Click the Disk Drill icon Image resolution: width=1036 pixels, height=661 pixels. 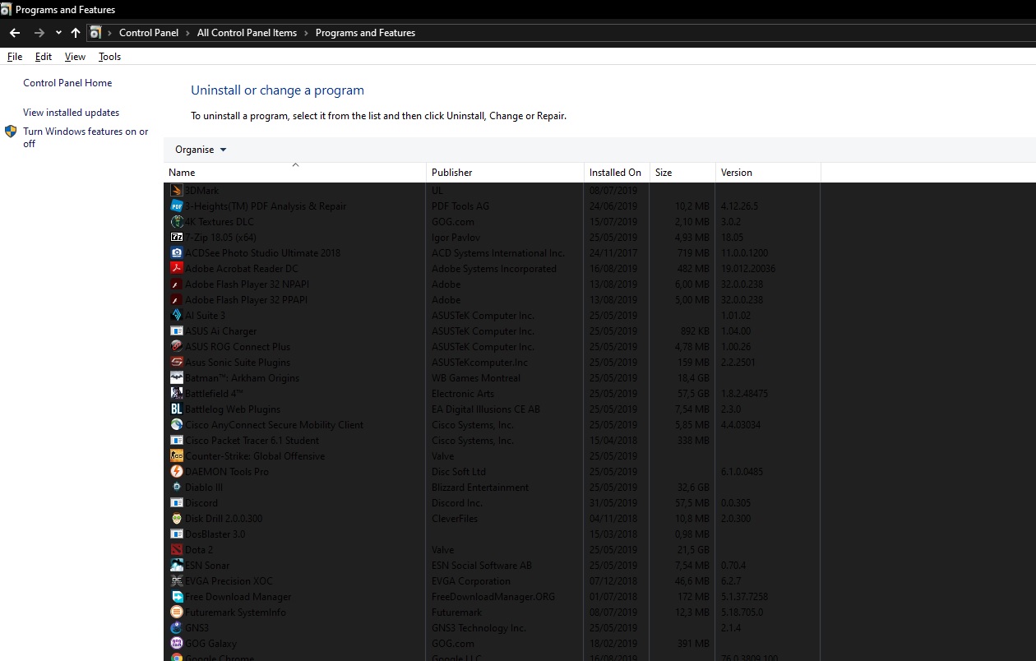coord(177,518)
